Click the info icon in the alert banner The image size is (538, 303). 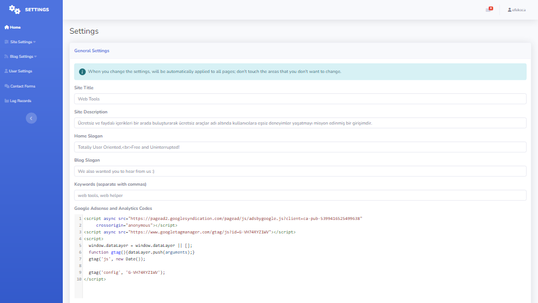[82, 72]
